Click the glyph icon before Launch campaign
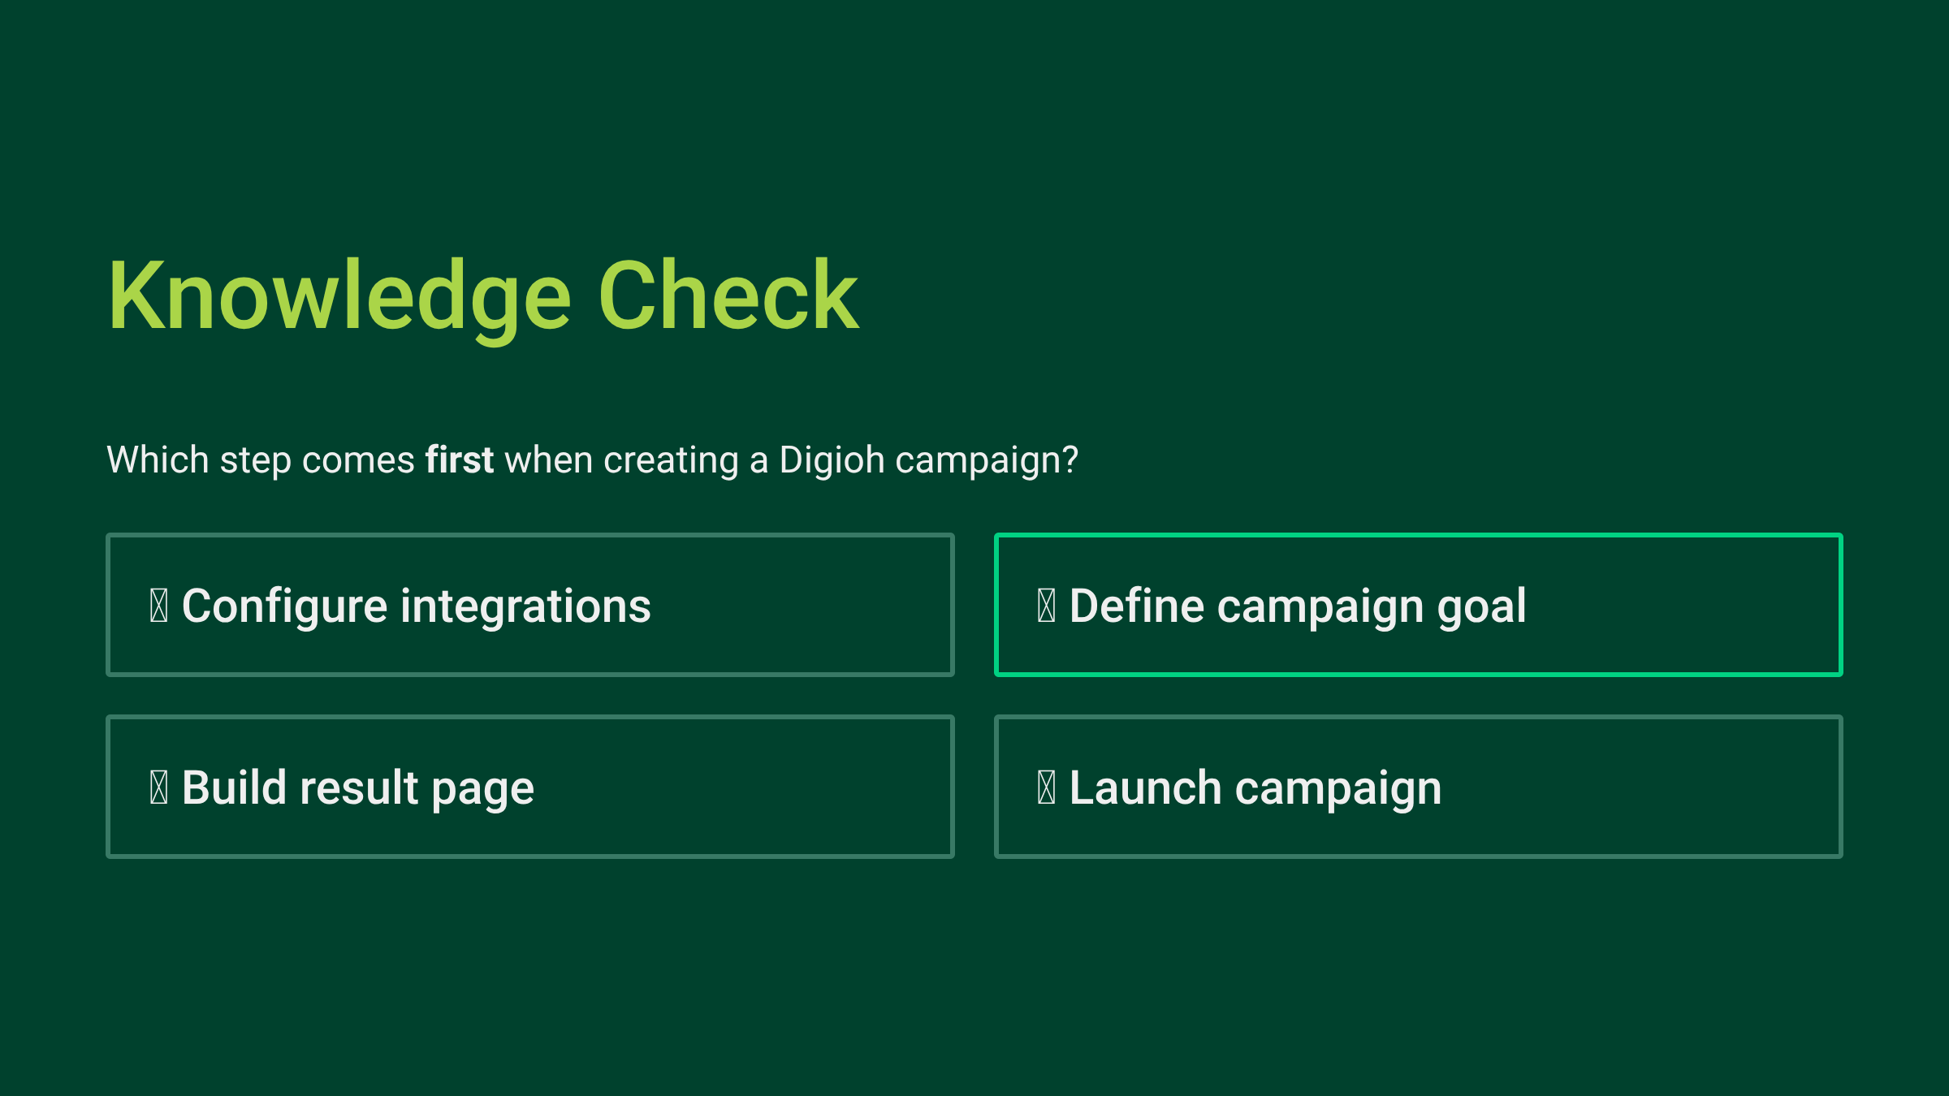Viewport: 1949px width, 1096px height. (1047, 787)
